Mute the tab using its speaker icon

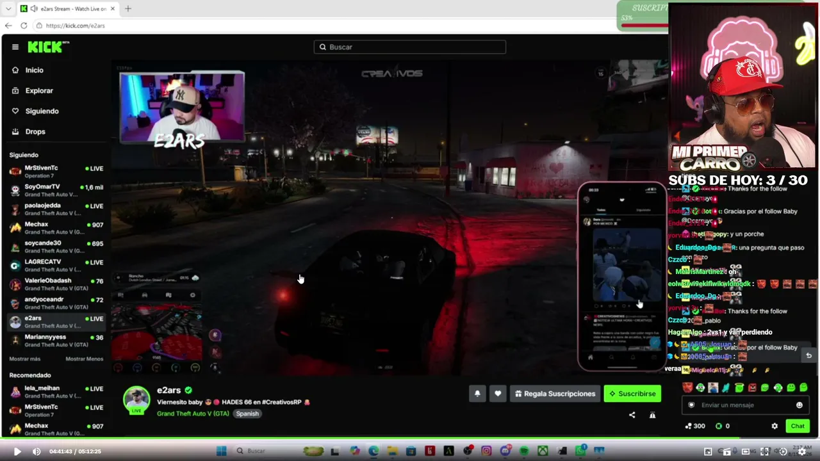33,8
